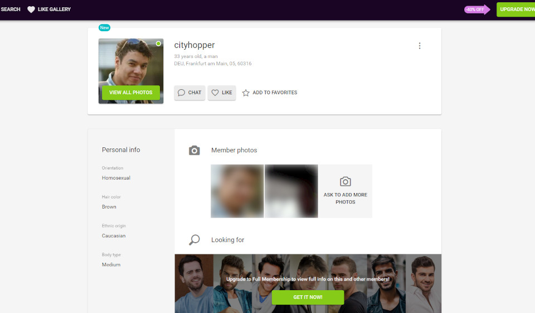
Task: Click the star icon for favorites
Action: coord(246,93)
